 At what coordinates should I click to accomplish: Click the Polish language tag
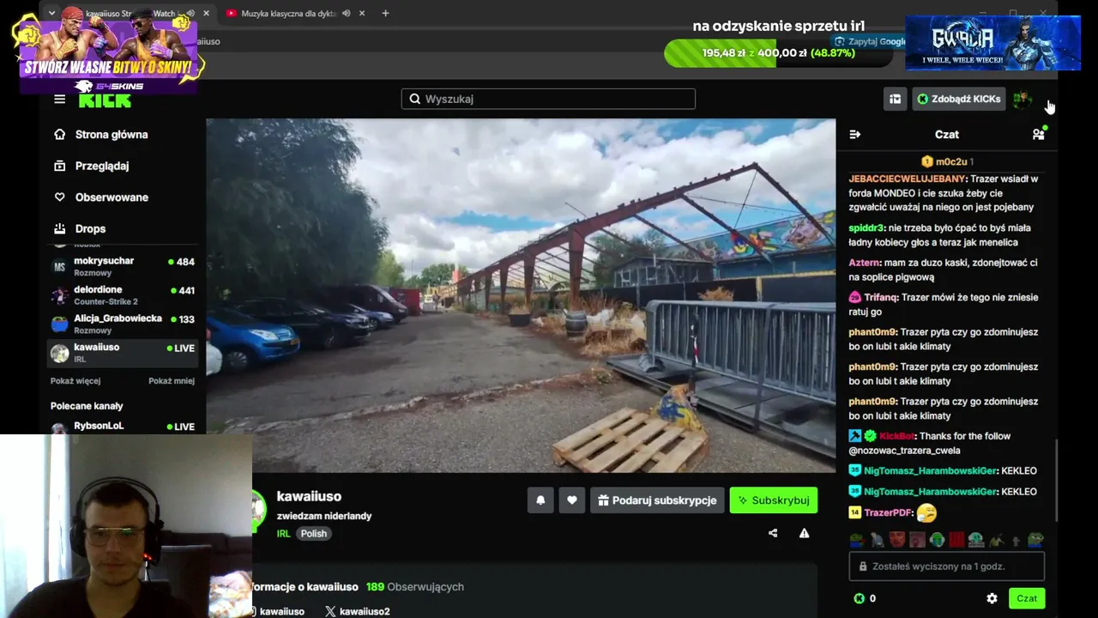click(x=314, y=534)
